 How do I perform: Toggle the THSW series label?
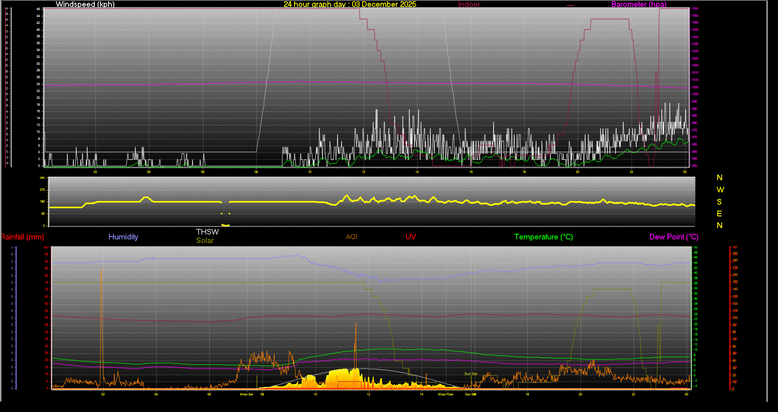(x=207, y=232)
